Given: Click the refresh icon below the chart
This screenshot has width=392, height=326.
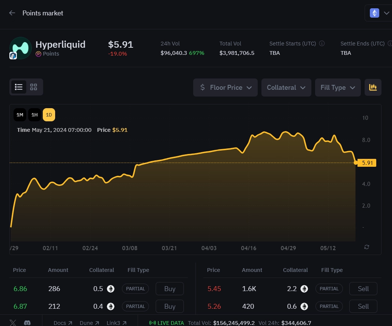Looking at the screenshot, I should point(366,247).
